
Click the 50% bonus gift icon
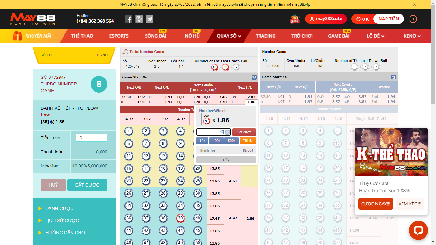tap(295, 19)
